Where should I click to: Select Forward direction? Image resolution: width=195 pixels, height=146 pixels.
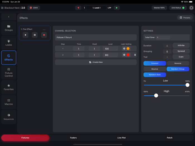pos(155,63)
